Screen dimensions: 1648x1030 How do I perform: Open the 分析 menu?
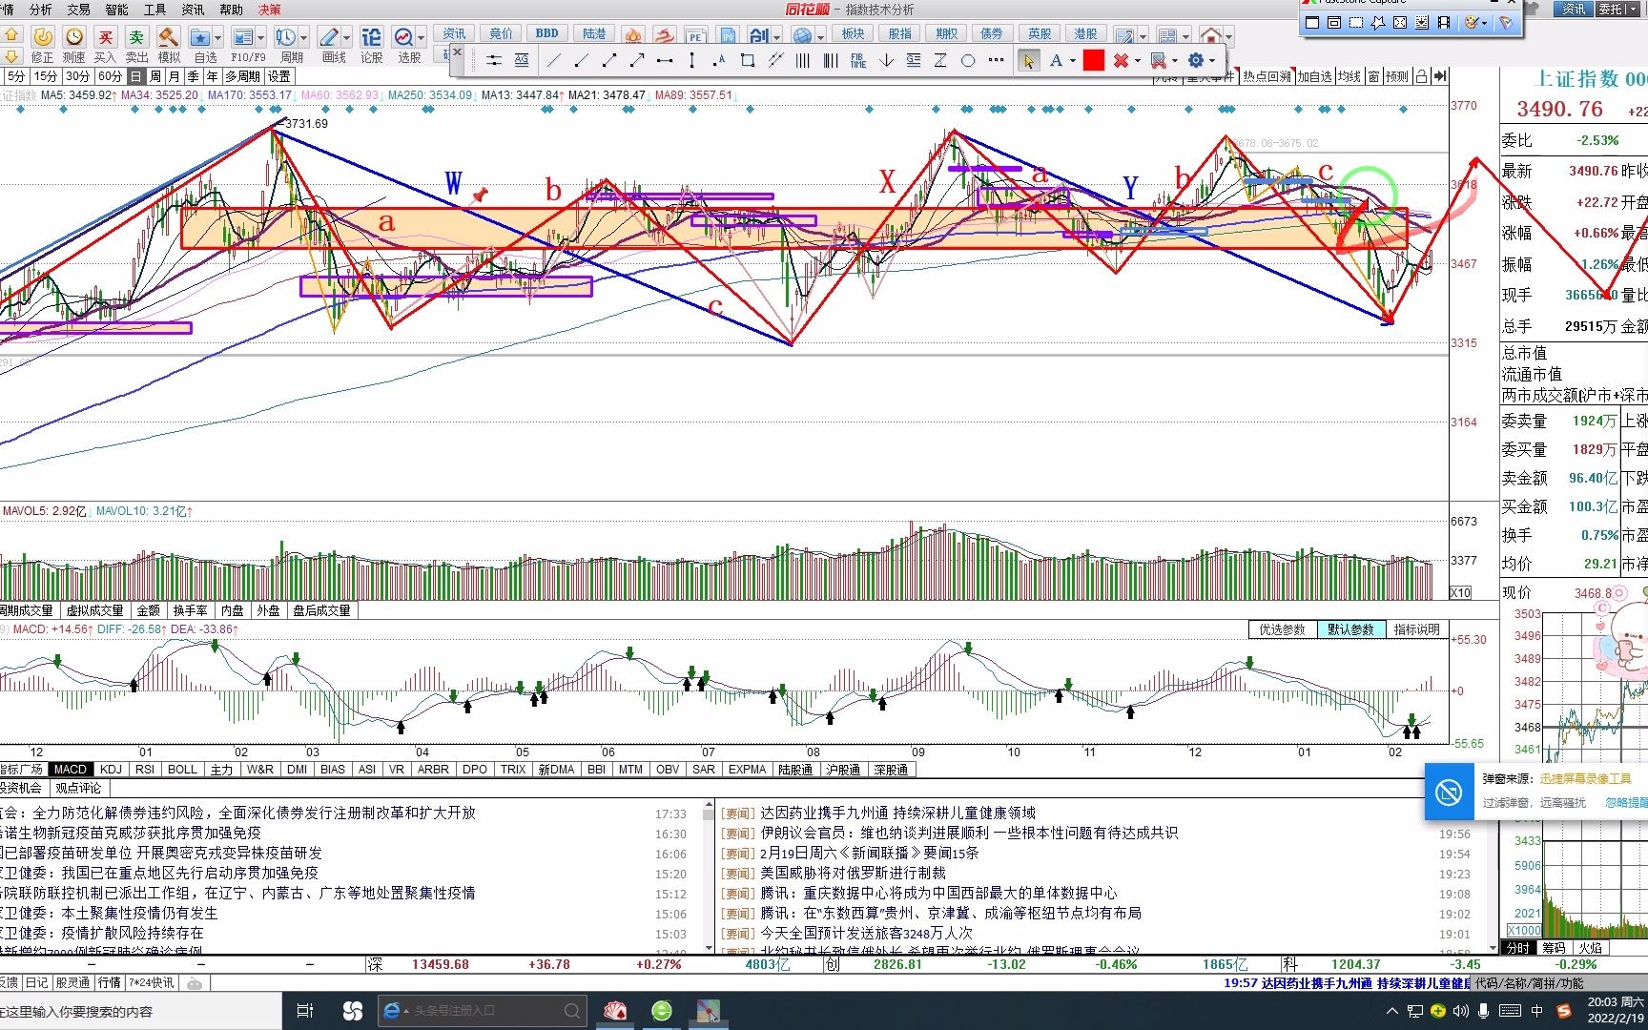(40, 10)
